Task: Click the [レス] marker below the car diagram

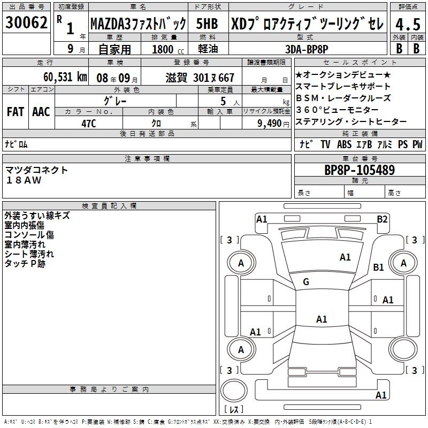Action: [233, 409]
